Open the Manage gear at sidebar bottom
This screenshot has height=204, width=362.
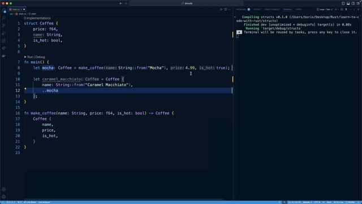pos(4,197)
